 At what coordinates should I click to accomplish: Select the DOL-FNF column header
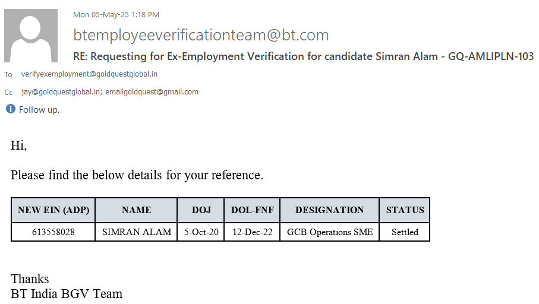[252, 210]
